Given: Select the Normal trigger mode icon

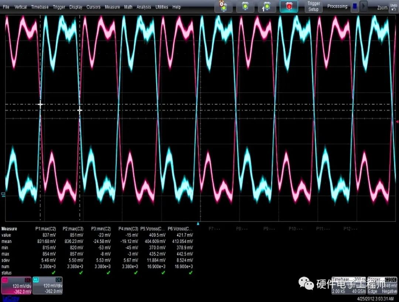Looking at the screenshot, I should pos(245,6).
